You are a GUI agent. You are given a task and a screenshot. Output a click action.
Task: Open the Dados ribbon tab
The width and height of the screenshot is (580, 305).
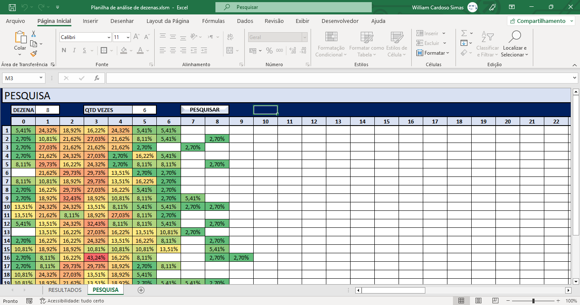245,21
